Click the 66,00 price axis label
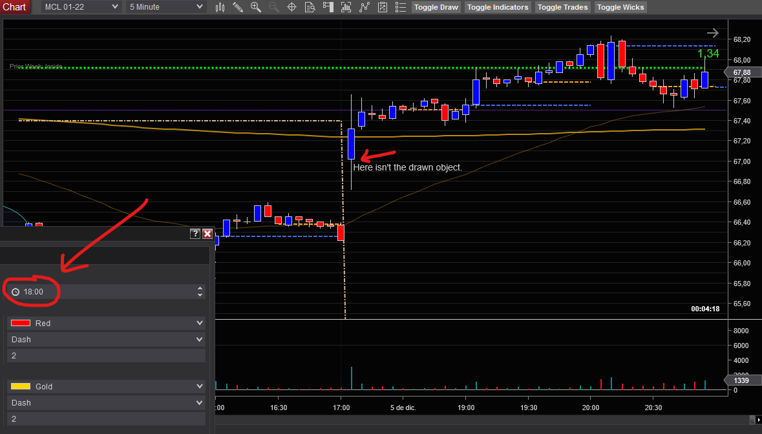 click(x=741, y=263)
